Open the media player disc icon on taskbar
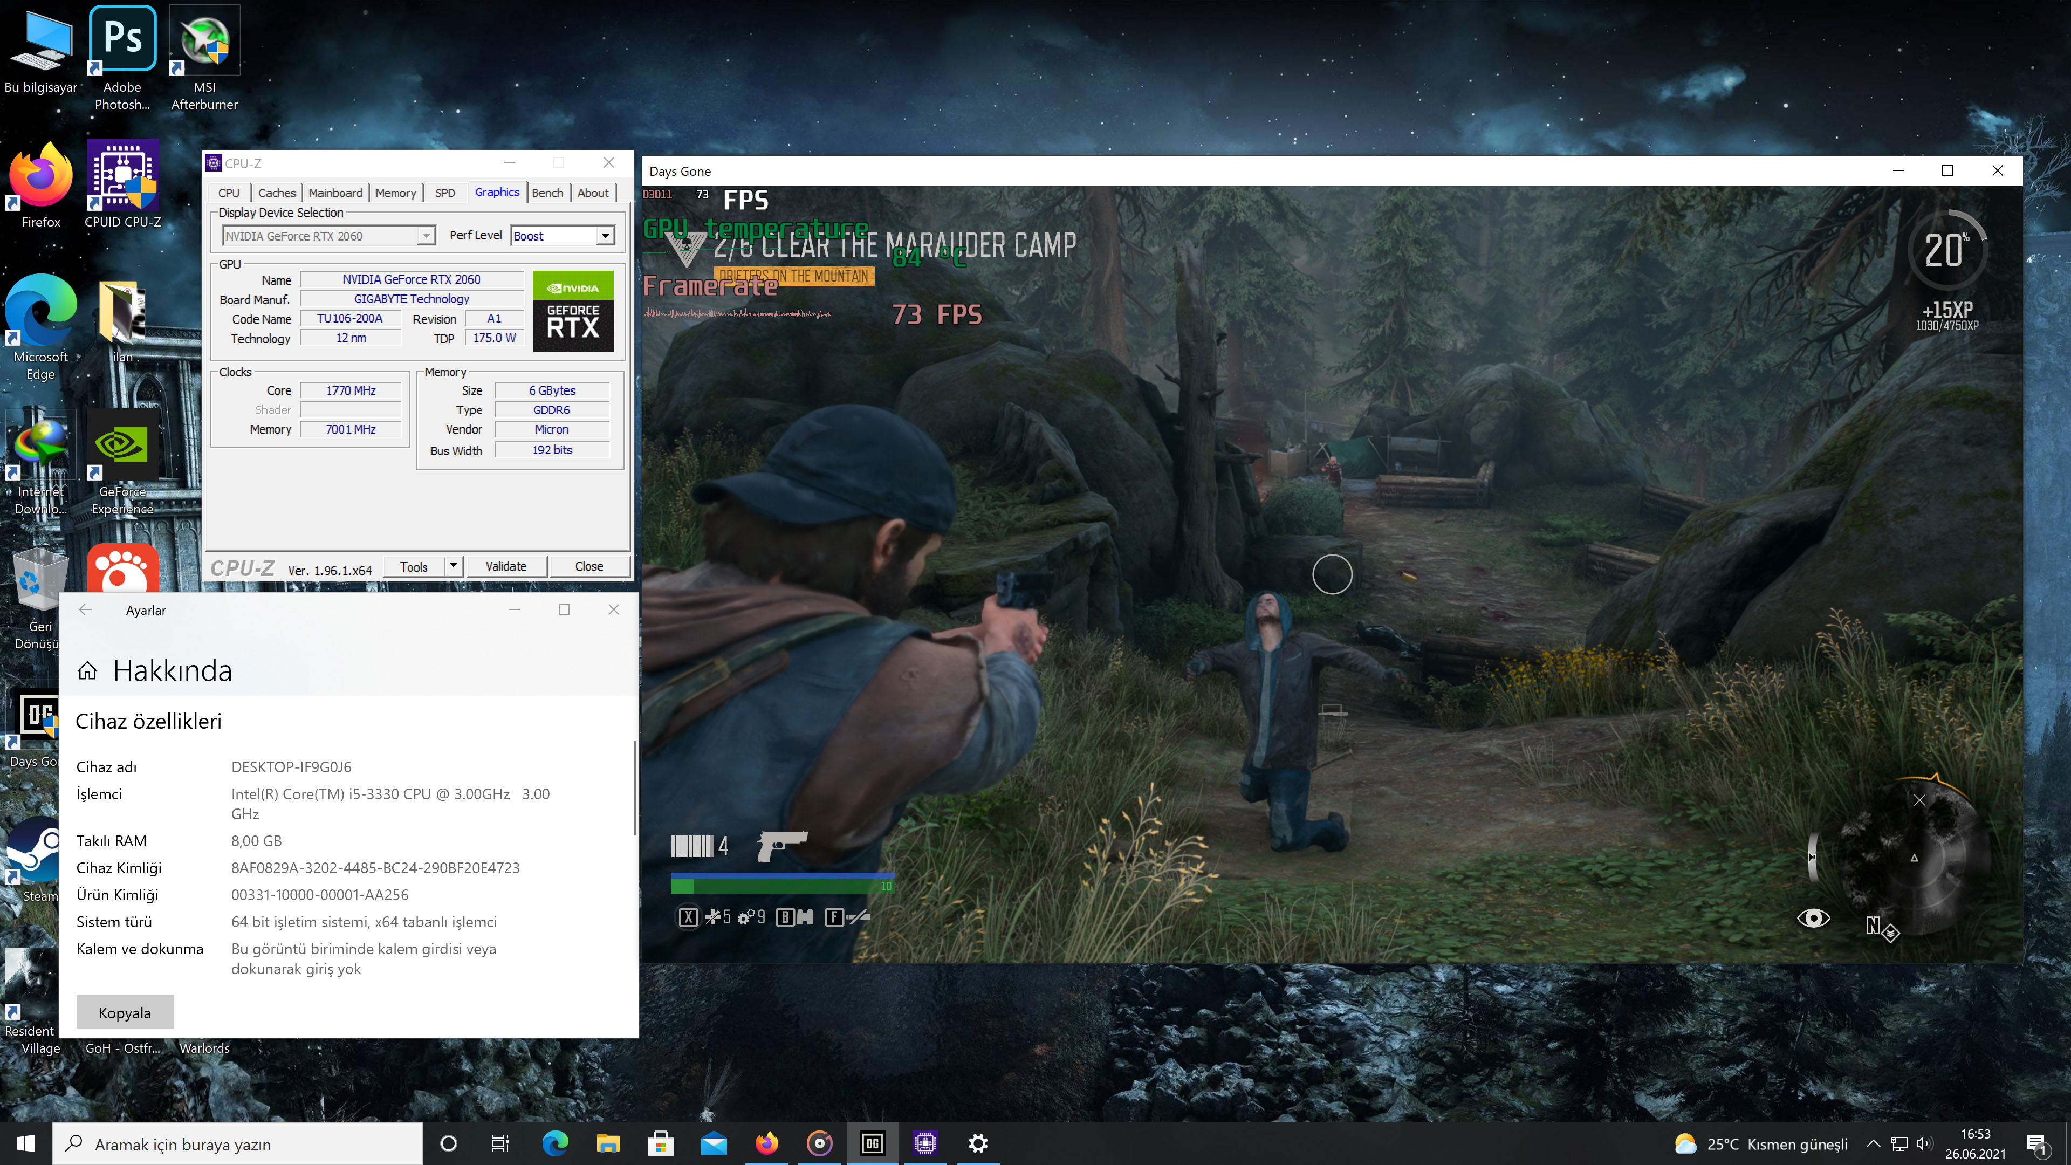Screen dimensions: 2071x1165 click(x=820, y=1143)
